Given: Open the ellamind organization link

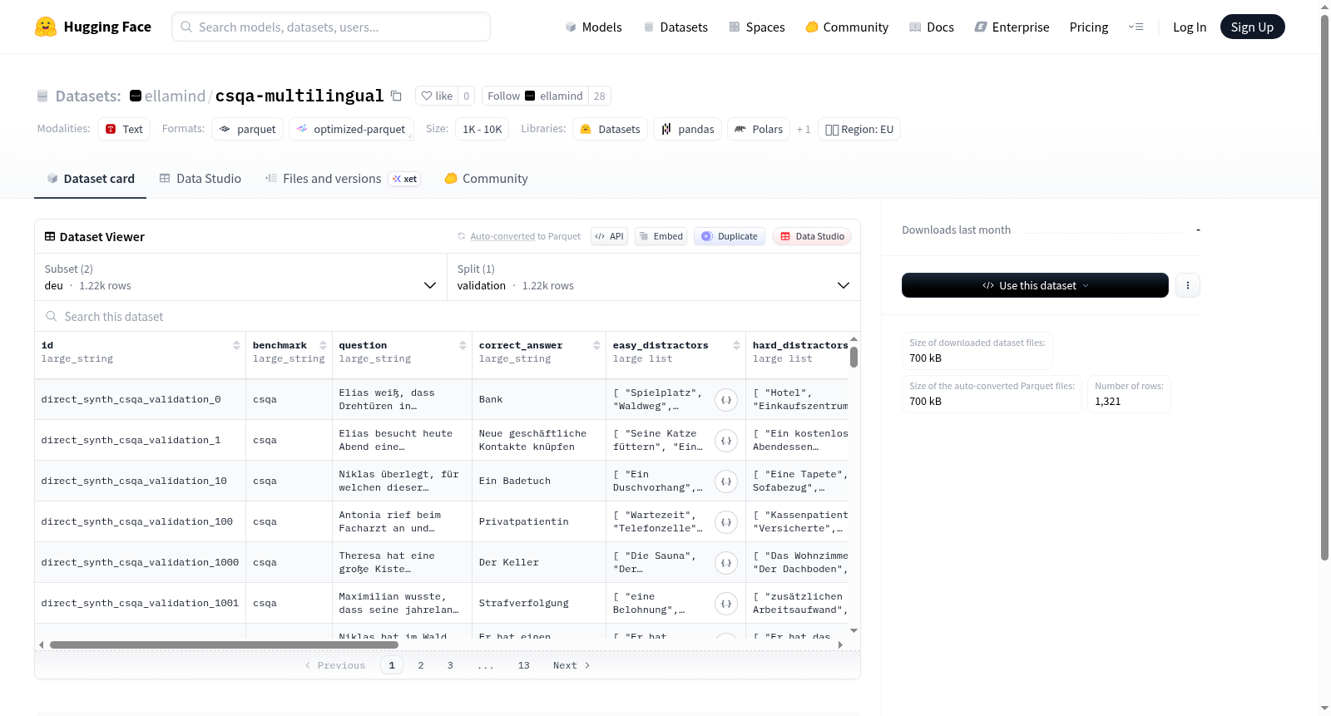Looking at the screenshot, I should tap(175, 96).
